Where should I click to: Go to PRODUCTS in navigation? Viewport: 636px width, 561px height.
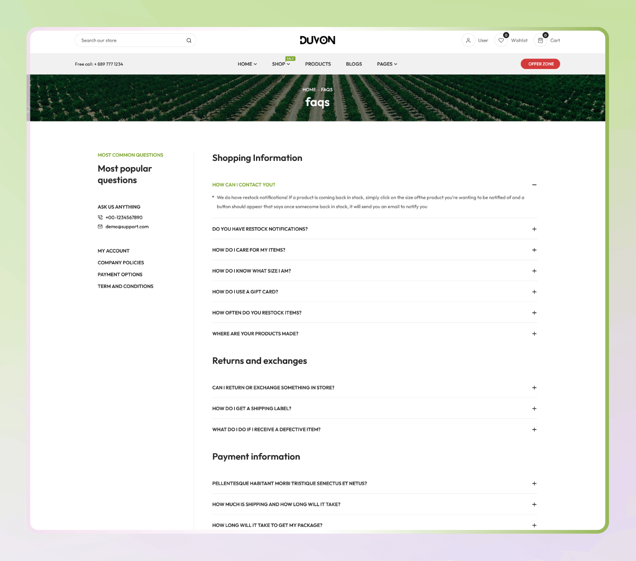[318, 64]
